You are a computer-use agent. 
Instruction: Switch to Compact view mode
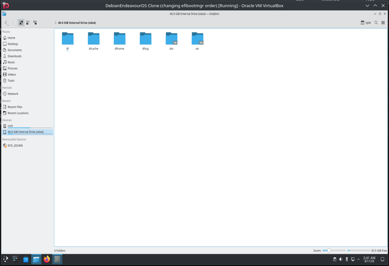coord(28,23)
